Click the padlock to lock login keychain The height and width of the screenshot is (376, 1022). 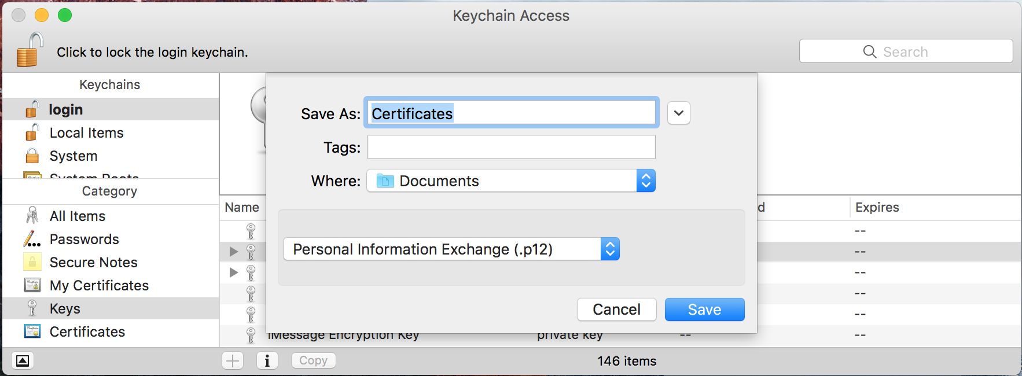pos(30,50)
